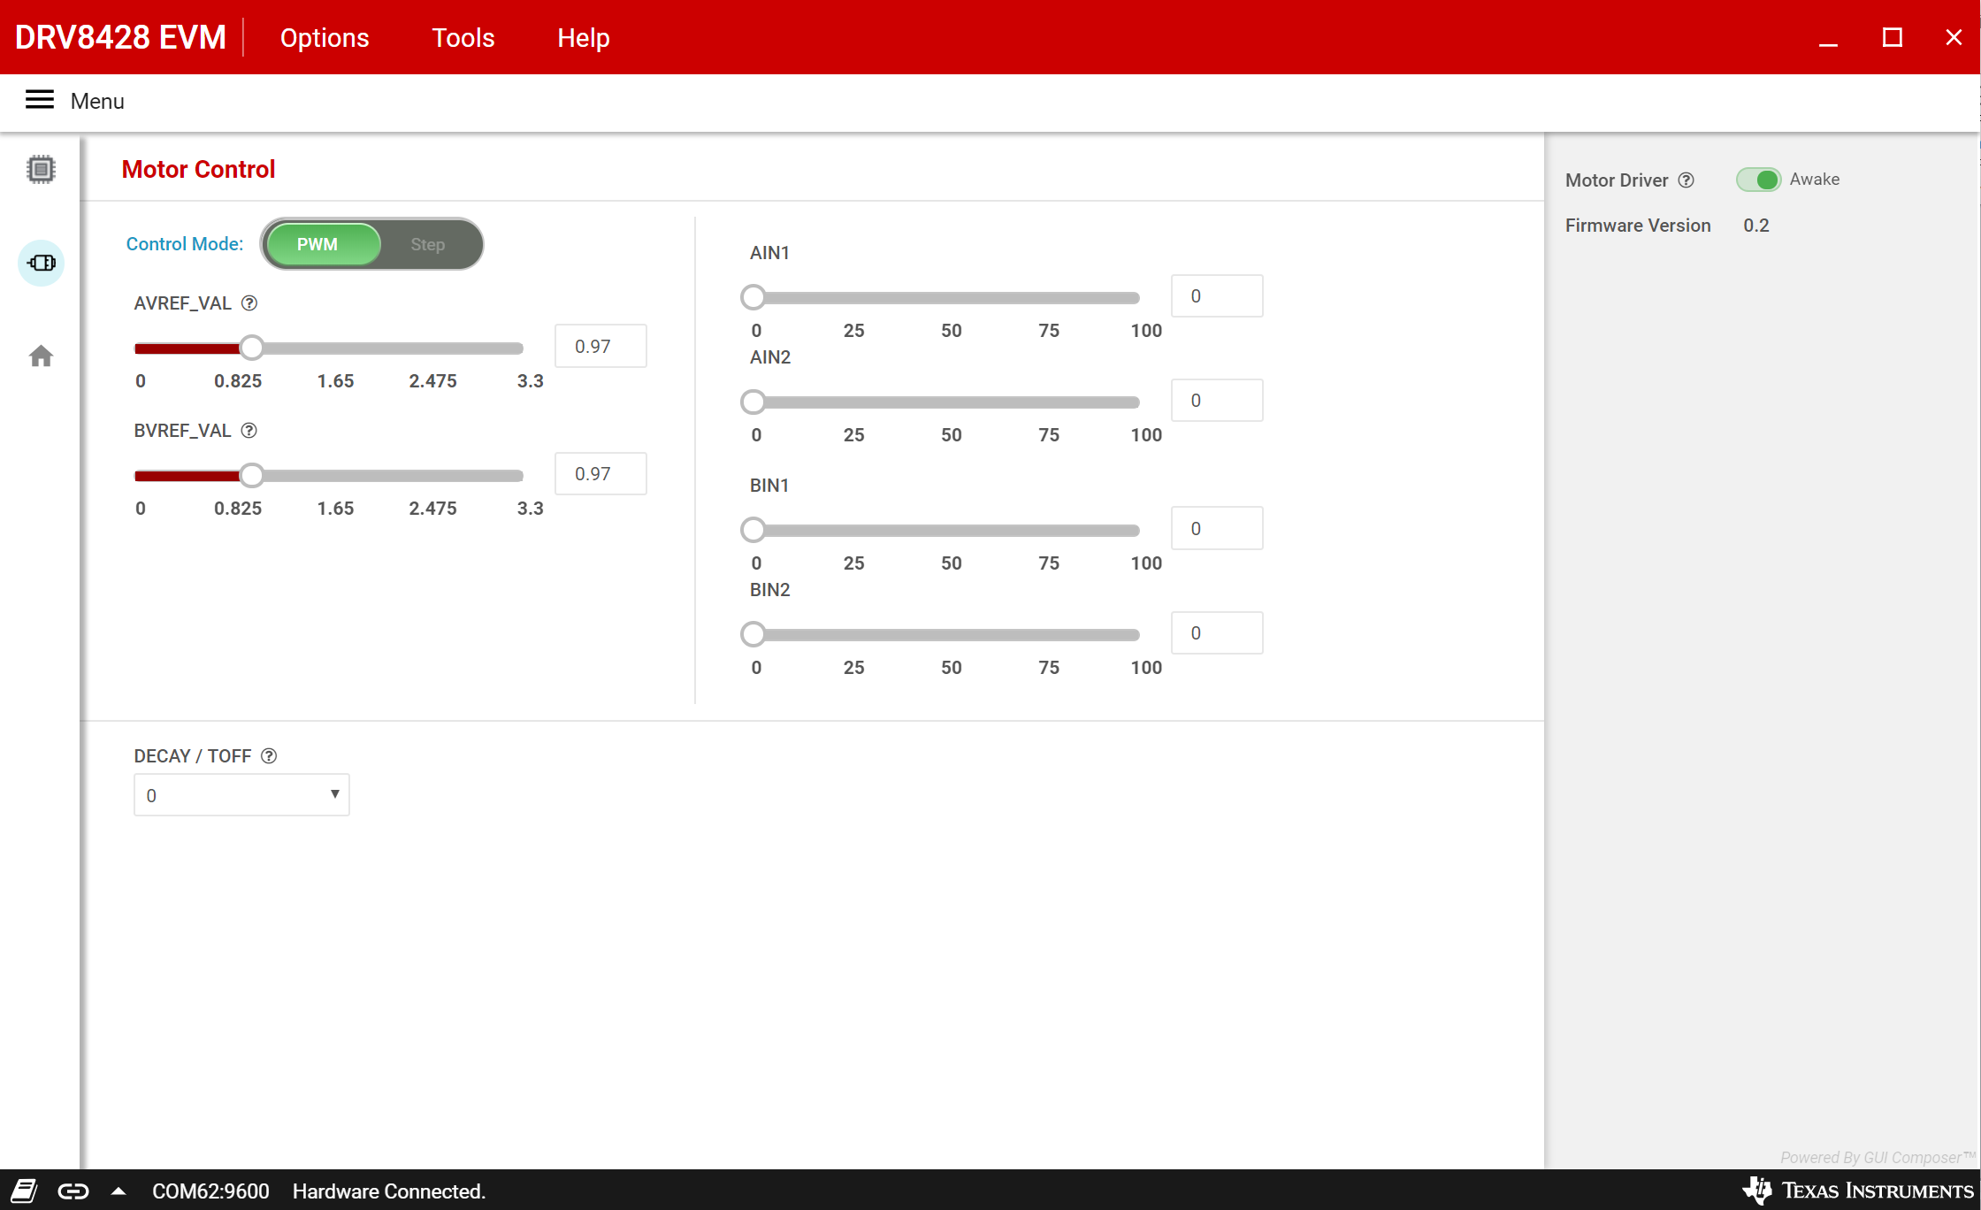Expand the status bar with the up arrow
This screenshot has width=1981, height=1210.
(x=118, y=1191)
